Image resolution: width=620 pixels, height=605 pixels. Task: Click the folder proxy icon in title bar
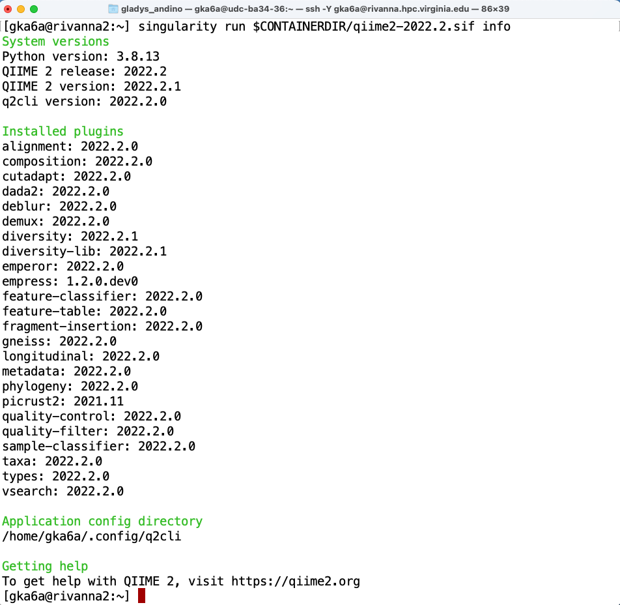pyautogui.click(x=113, y=8)
